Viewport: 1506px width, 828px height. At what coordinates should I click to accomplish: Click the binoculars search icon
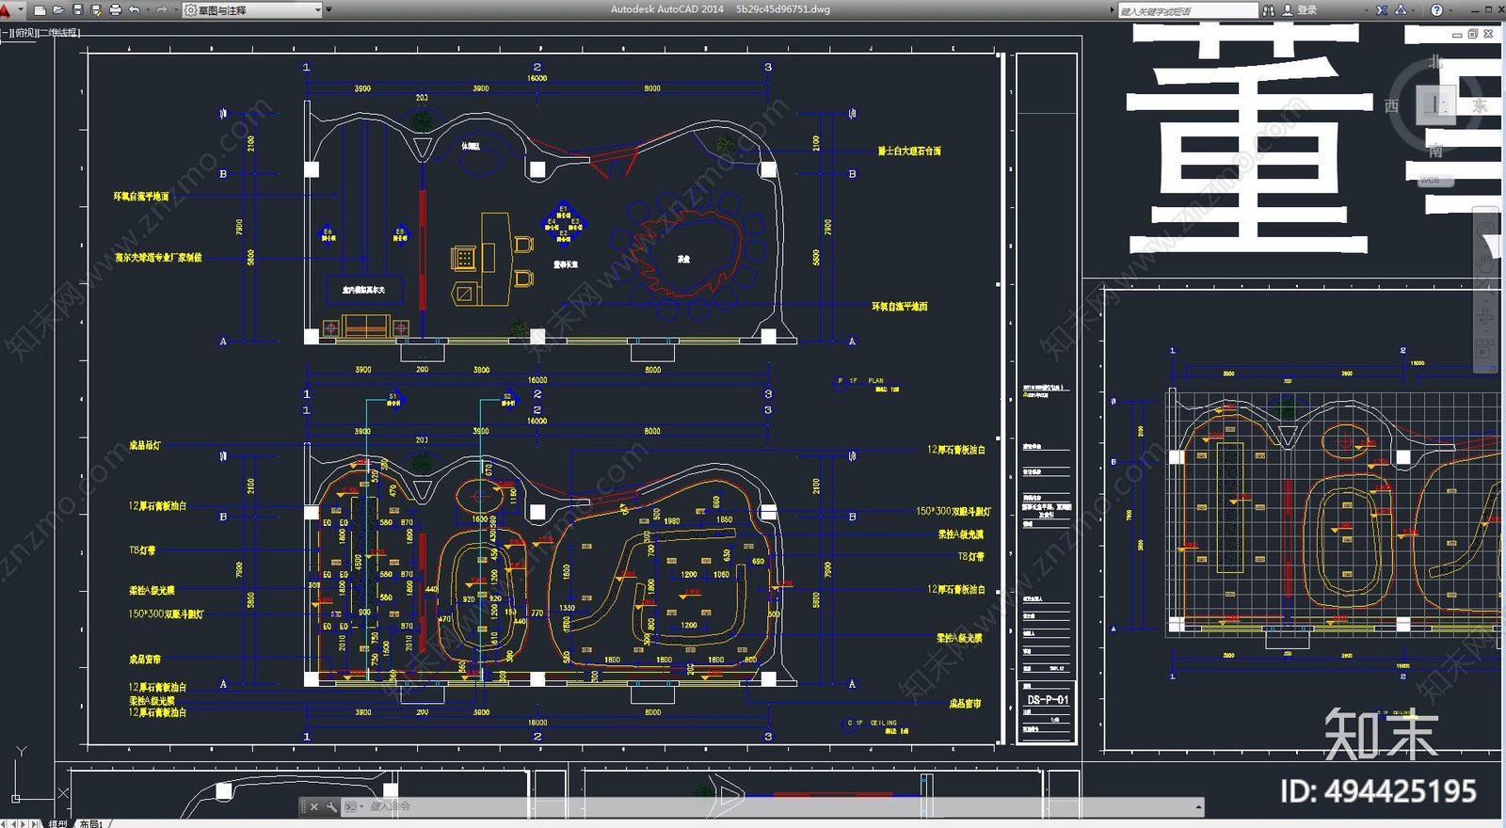pyautogui.click(x=1269, y=9)
